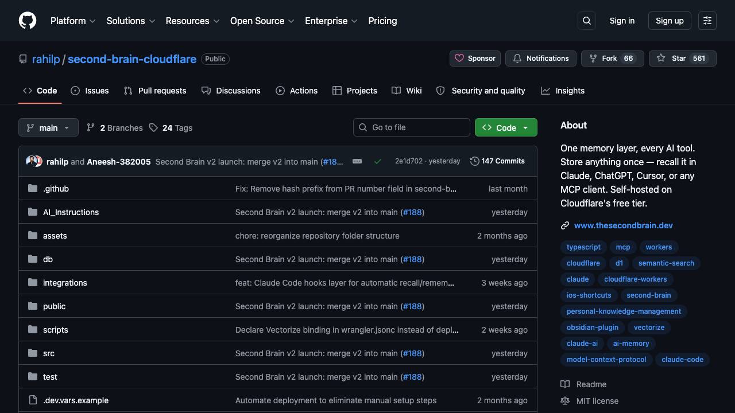Open the rahilp owner link in the repo title

(x=46, y=59)
